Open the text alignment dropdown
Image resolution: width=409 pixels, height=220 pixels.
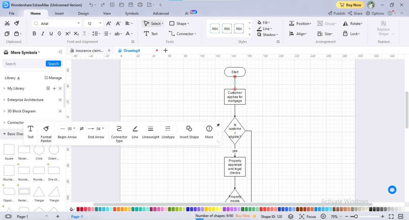(129, 24)
